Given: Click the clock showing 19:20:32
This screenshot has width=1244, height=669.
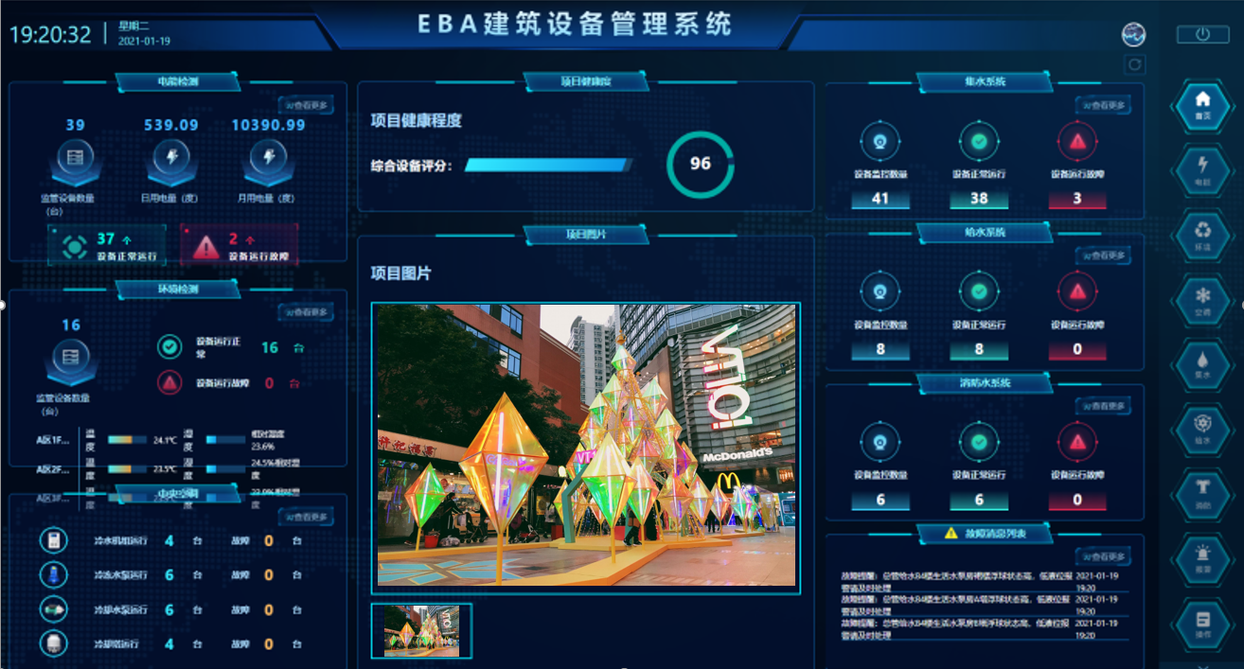Looking at the screenshot, I should 50,35.
